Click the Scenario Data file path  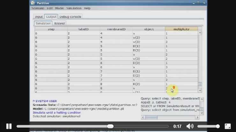[x=97, y=105]
